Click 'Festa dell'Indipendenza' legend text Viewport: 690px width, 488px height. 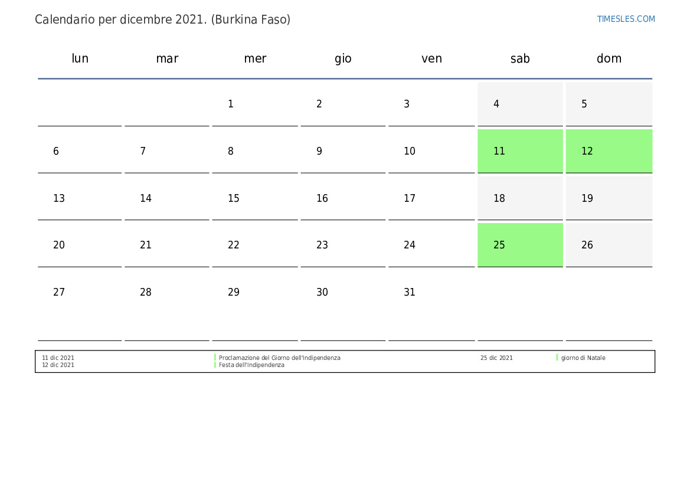251,365
